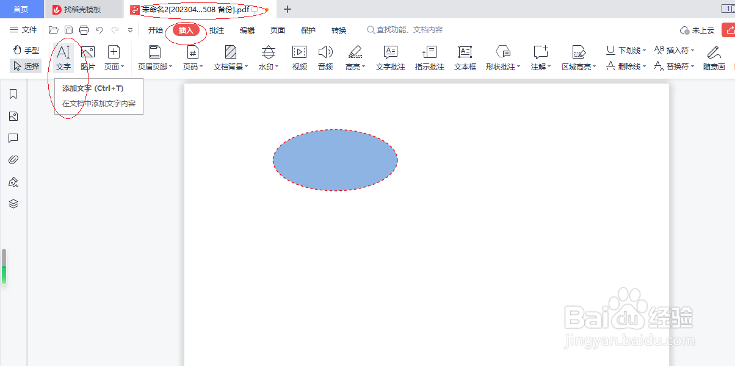Click the Add Text (文字) tool
This screenshot has width=735, height=366.
click(63, 59)
